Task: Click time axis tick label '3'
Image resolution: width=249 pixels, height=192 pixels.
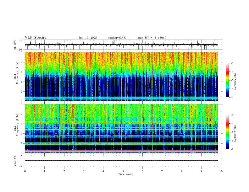Action: click(84, 171)
